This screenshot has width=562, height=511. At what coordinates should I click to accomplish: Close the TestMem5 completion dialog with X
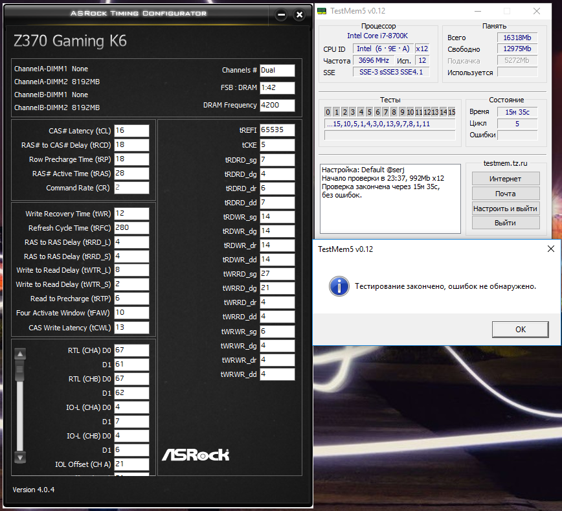click(551, 249)
